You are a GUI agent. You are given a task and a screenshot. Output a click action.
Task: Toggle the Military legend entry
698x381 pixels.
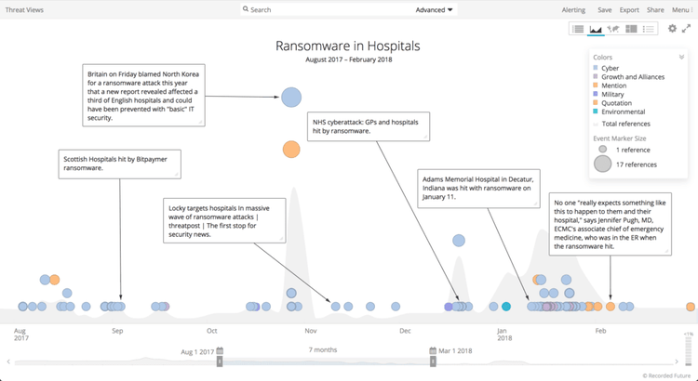pos(611,94)
